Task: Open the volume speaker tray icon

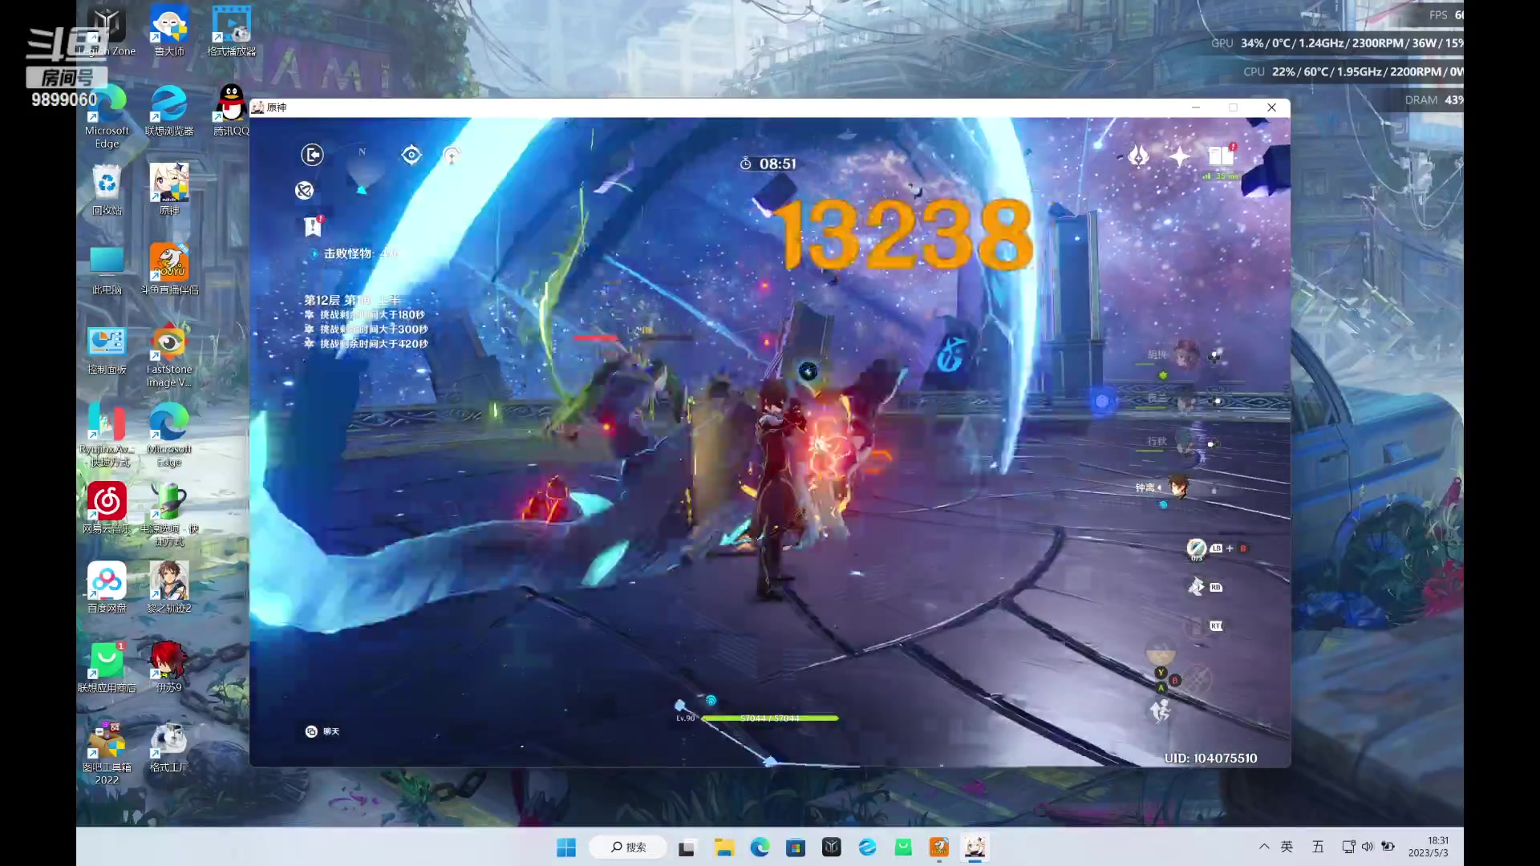Action: point(1368,847)
